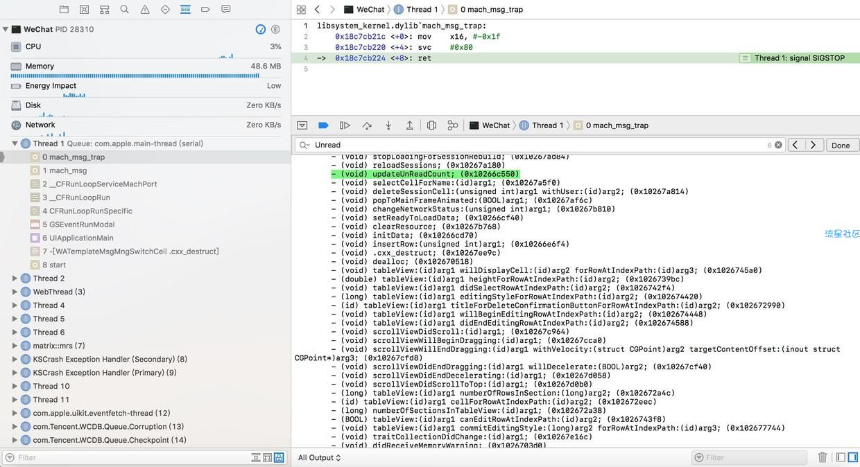Screen dimensions: 860x467
Task: Click the blue gauge icon beside WeChat PID
Action: 261,29
